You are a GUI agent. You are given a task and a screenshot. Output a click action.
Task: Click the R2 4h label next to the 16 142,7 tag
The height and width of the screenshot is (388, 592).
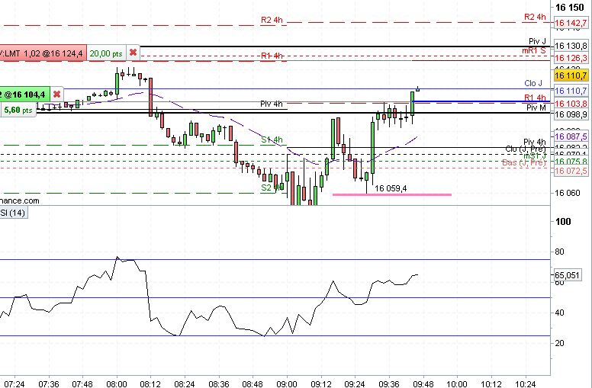tap(535, 17)
